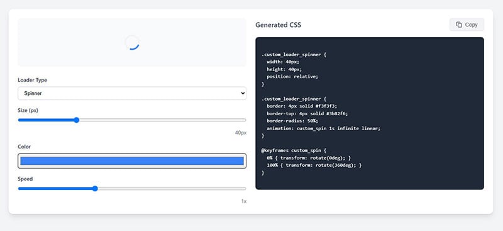Click the unfilled gray part of the Size track
Screen dimensions: 503x231
163,120
